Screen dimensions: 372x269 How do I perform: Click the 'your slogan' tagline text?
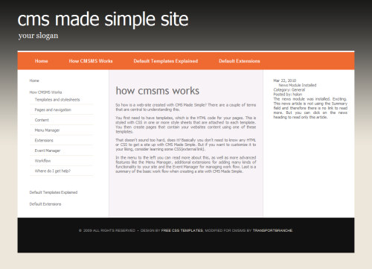38,36
